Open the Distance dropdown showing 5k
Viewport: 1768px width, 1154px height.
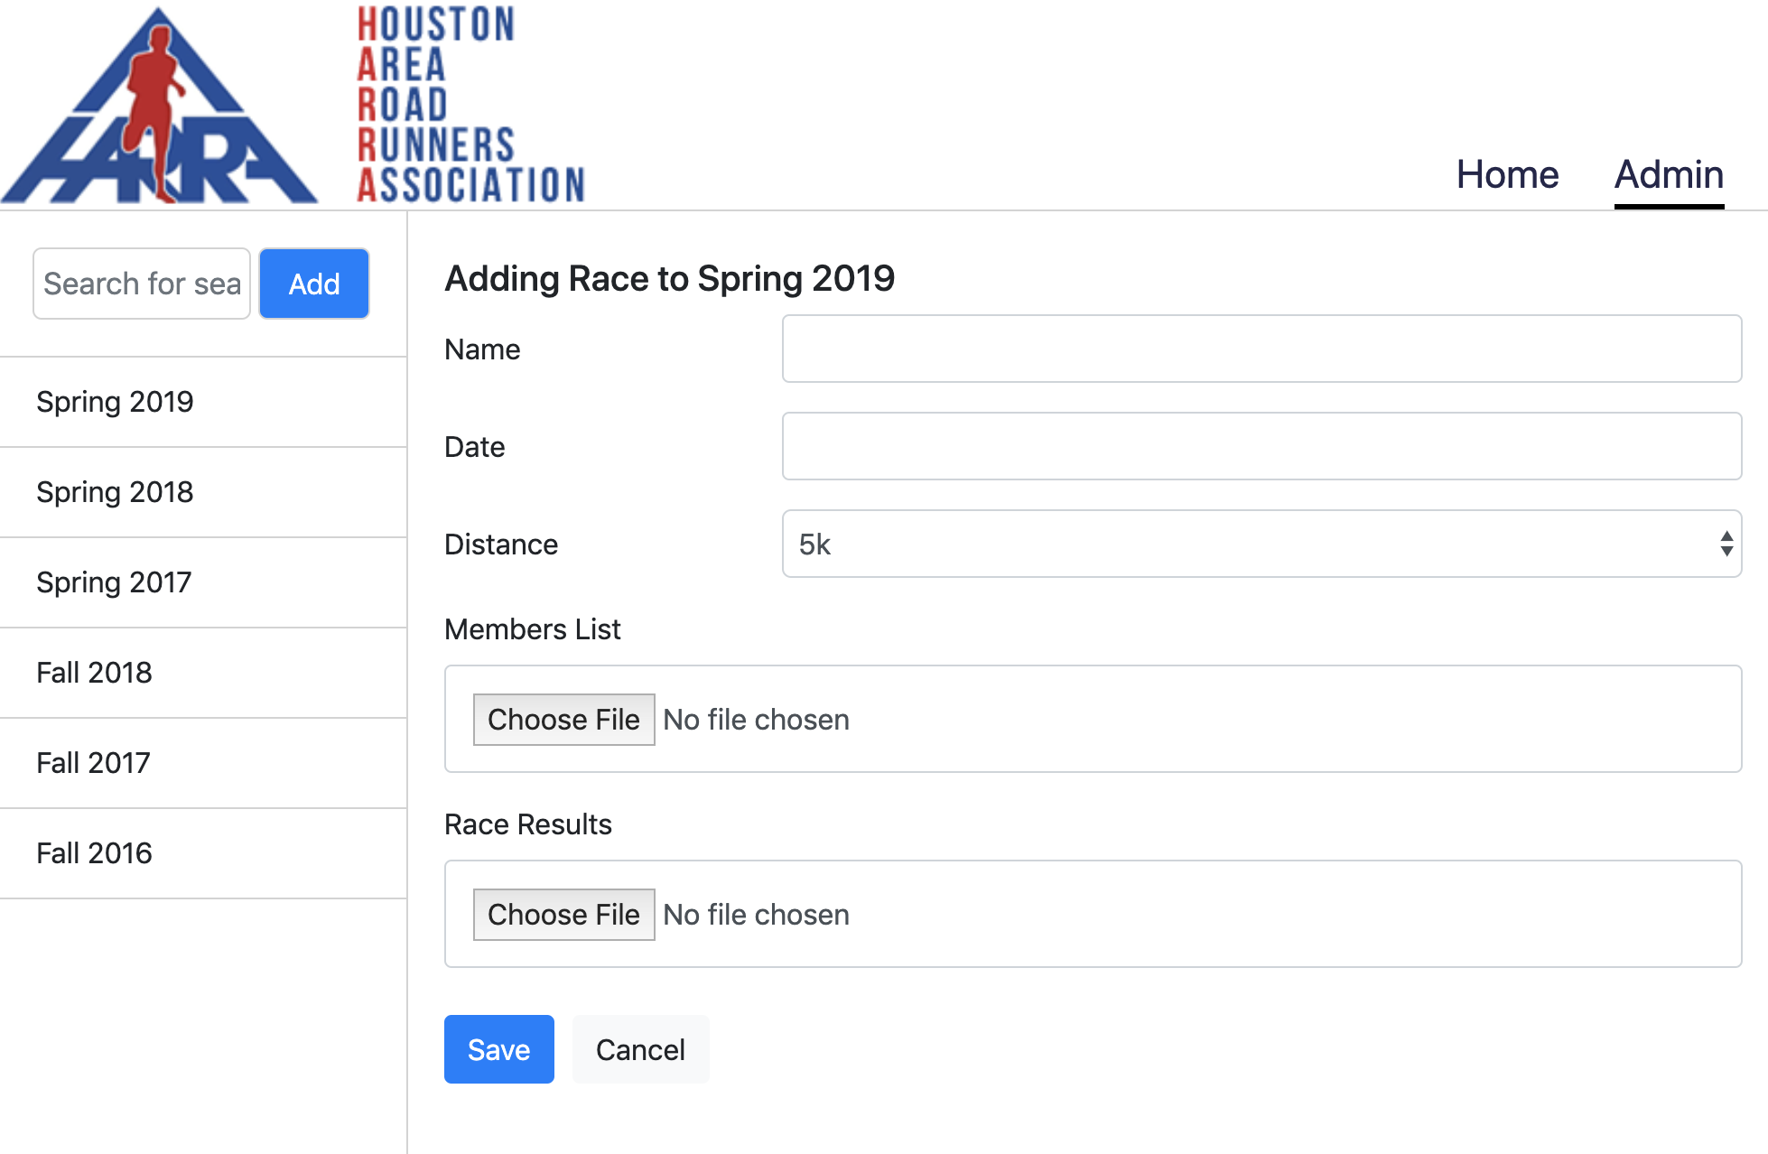[x=1261, y=544]
